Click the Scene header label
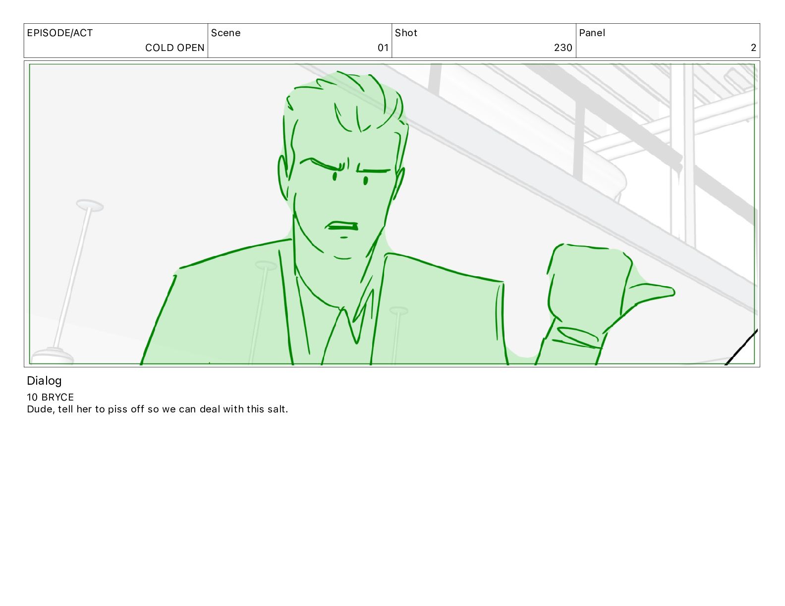The height and width of the screenshot is (606, 785). tap(225, 33)
